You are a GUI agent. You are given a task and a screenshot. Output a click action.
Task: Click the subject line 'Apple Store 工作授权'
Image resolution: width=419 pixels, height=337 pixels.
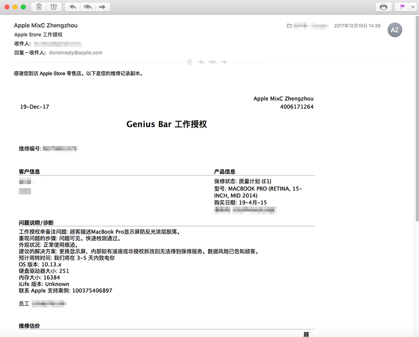coord(38,35)
